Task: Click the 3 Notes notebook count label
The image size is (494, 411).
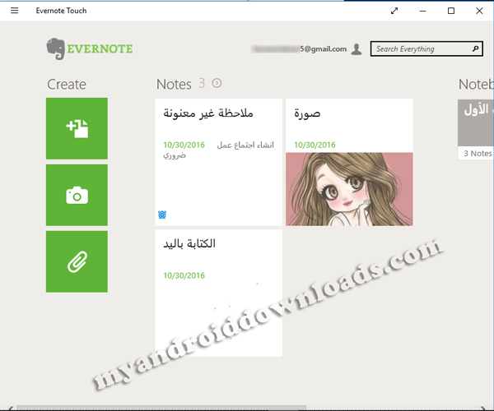Action: tap(478, 154)
